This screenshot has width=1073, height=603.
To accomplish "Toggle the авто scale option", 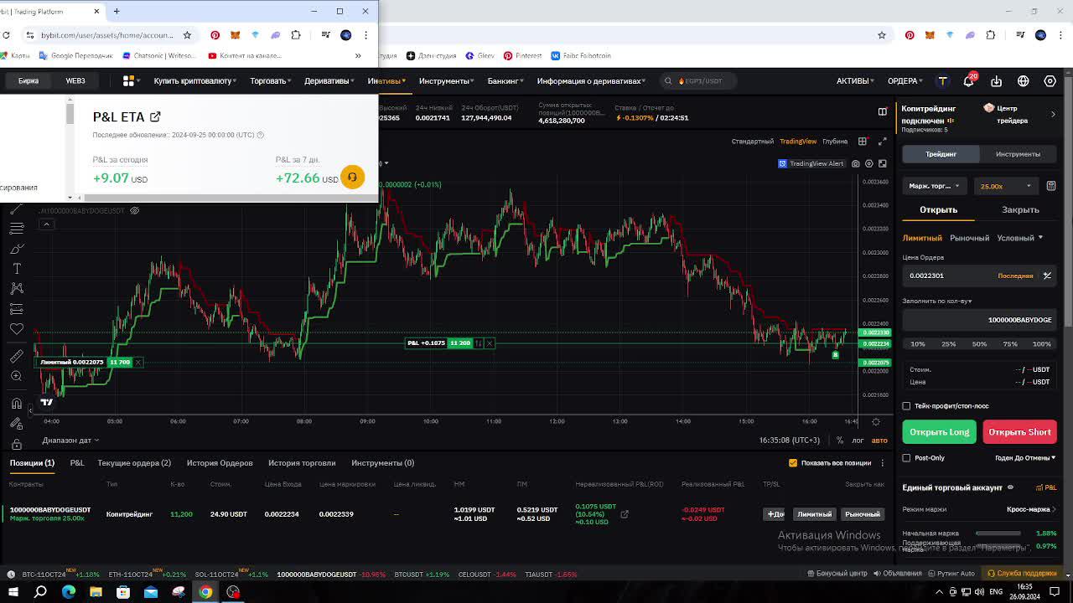I will point(879,441).
